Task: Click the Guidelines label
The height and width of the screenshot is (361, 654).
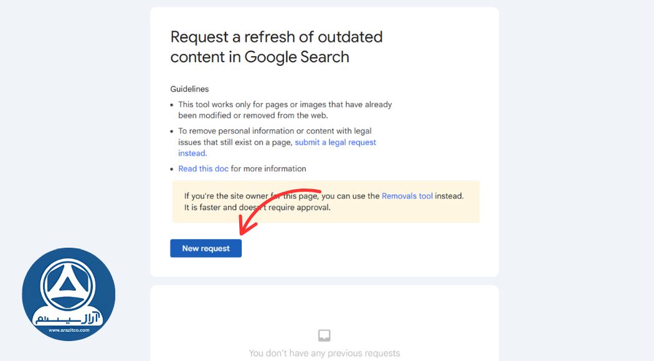Action: 189,89
